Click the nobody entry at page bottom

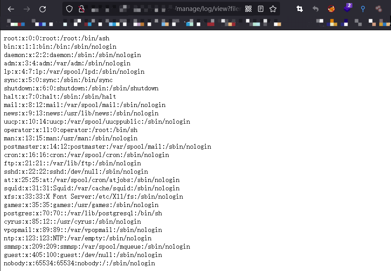79,263
